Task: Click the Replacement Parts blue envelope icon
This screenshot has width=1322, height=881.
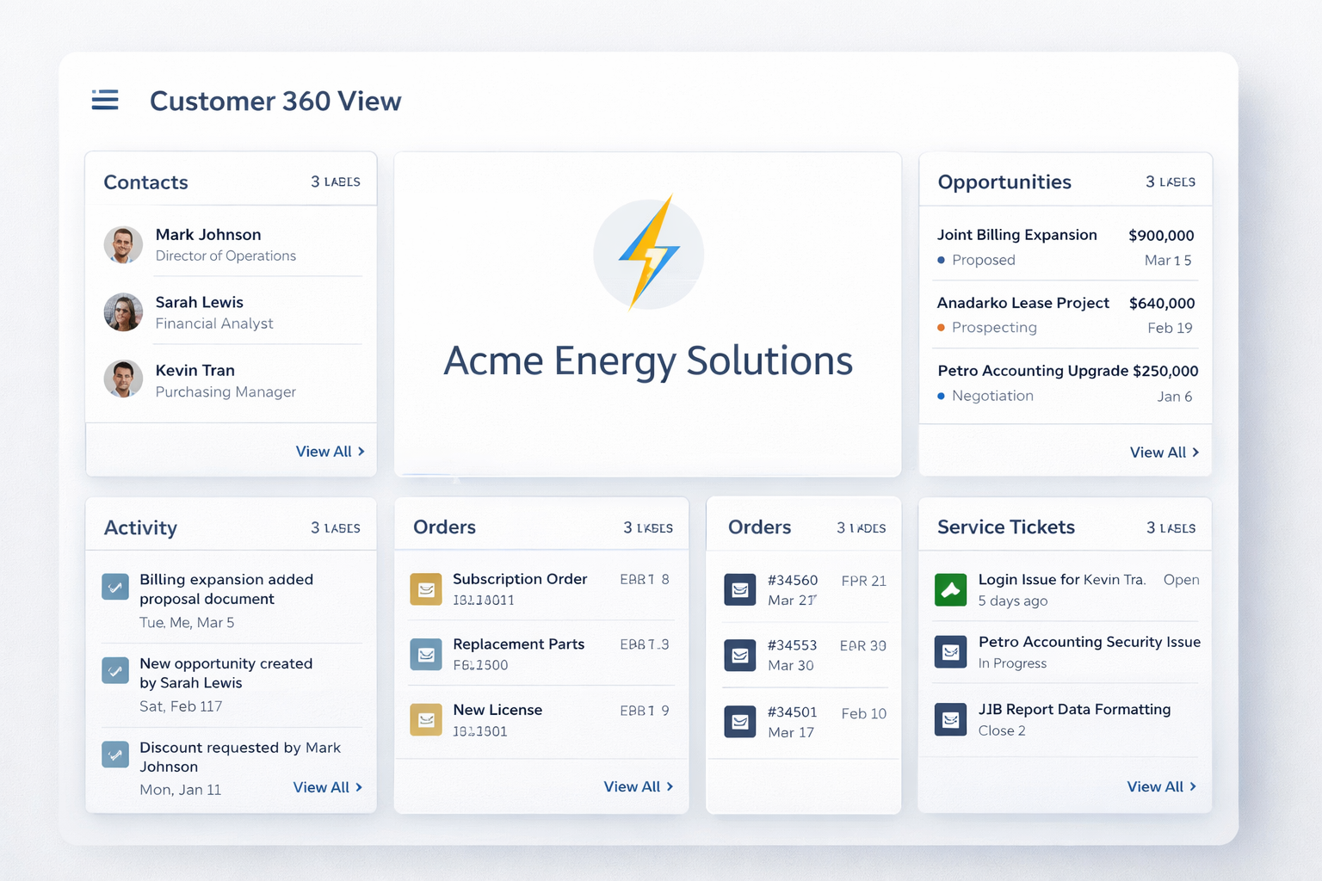Action: (x=426, y=655)
